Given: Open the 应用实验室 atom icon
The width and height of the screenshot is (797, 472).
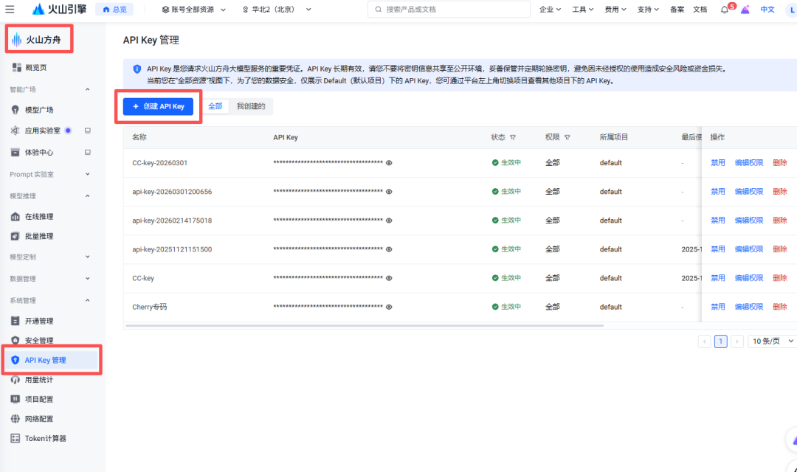Looking at the screenshot, I should pyautogui.click(x=15, y=131).
